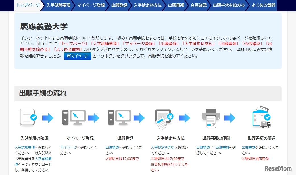
Task: Click the マイページ登録 computer icon
Action: (x=74, y=117)
